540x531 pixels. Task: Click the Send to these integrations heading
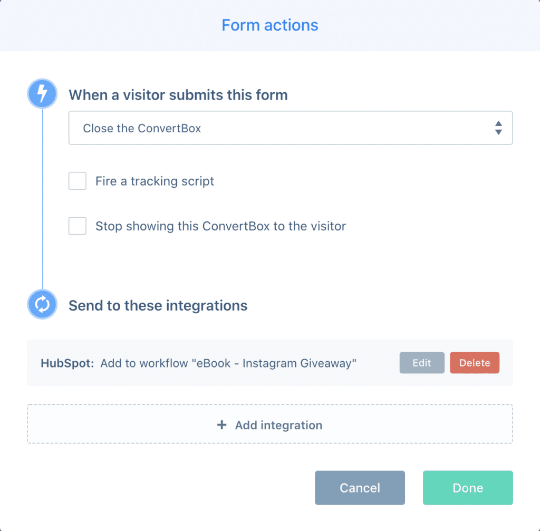click(158, 306)
